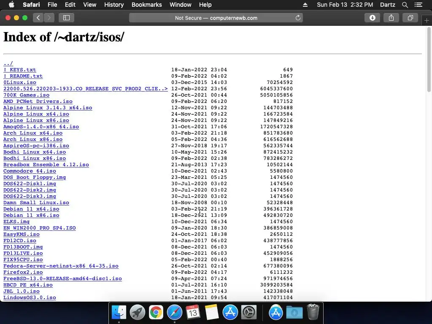Download Debian 11 x64.iso

click(x=31, y=209)
